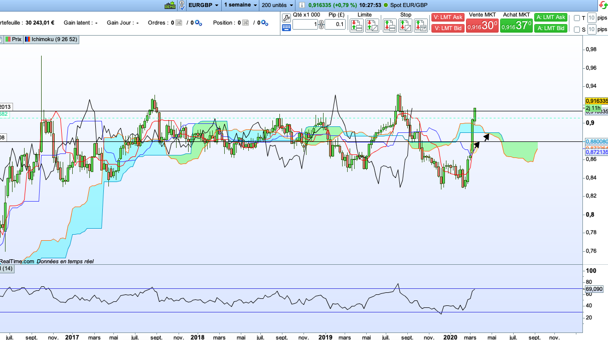The width and height of the screenshot is (608, 340).
Task: Click the Spot EUR/GBP label
Action: coord(409,5)
